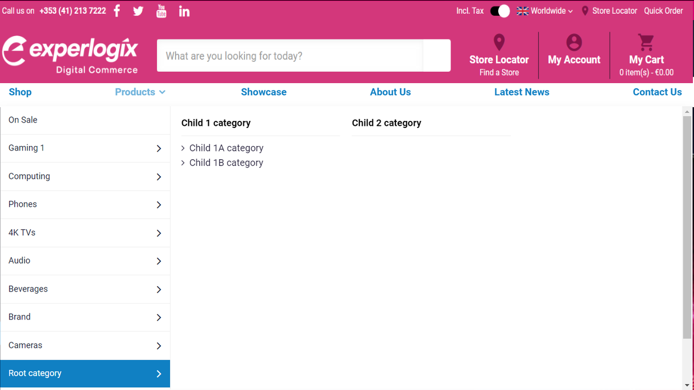The width and height of the screenshot is (694, 390).
Task: Toggle the Incl. Tax switch
Action: 499,11
